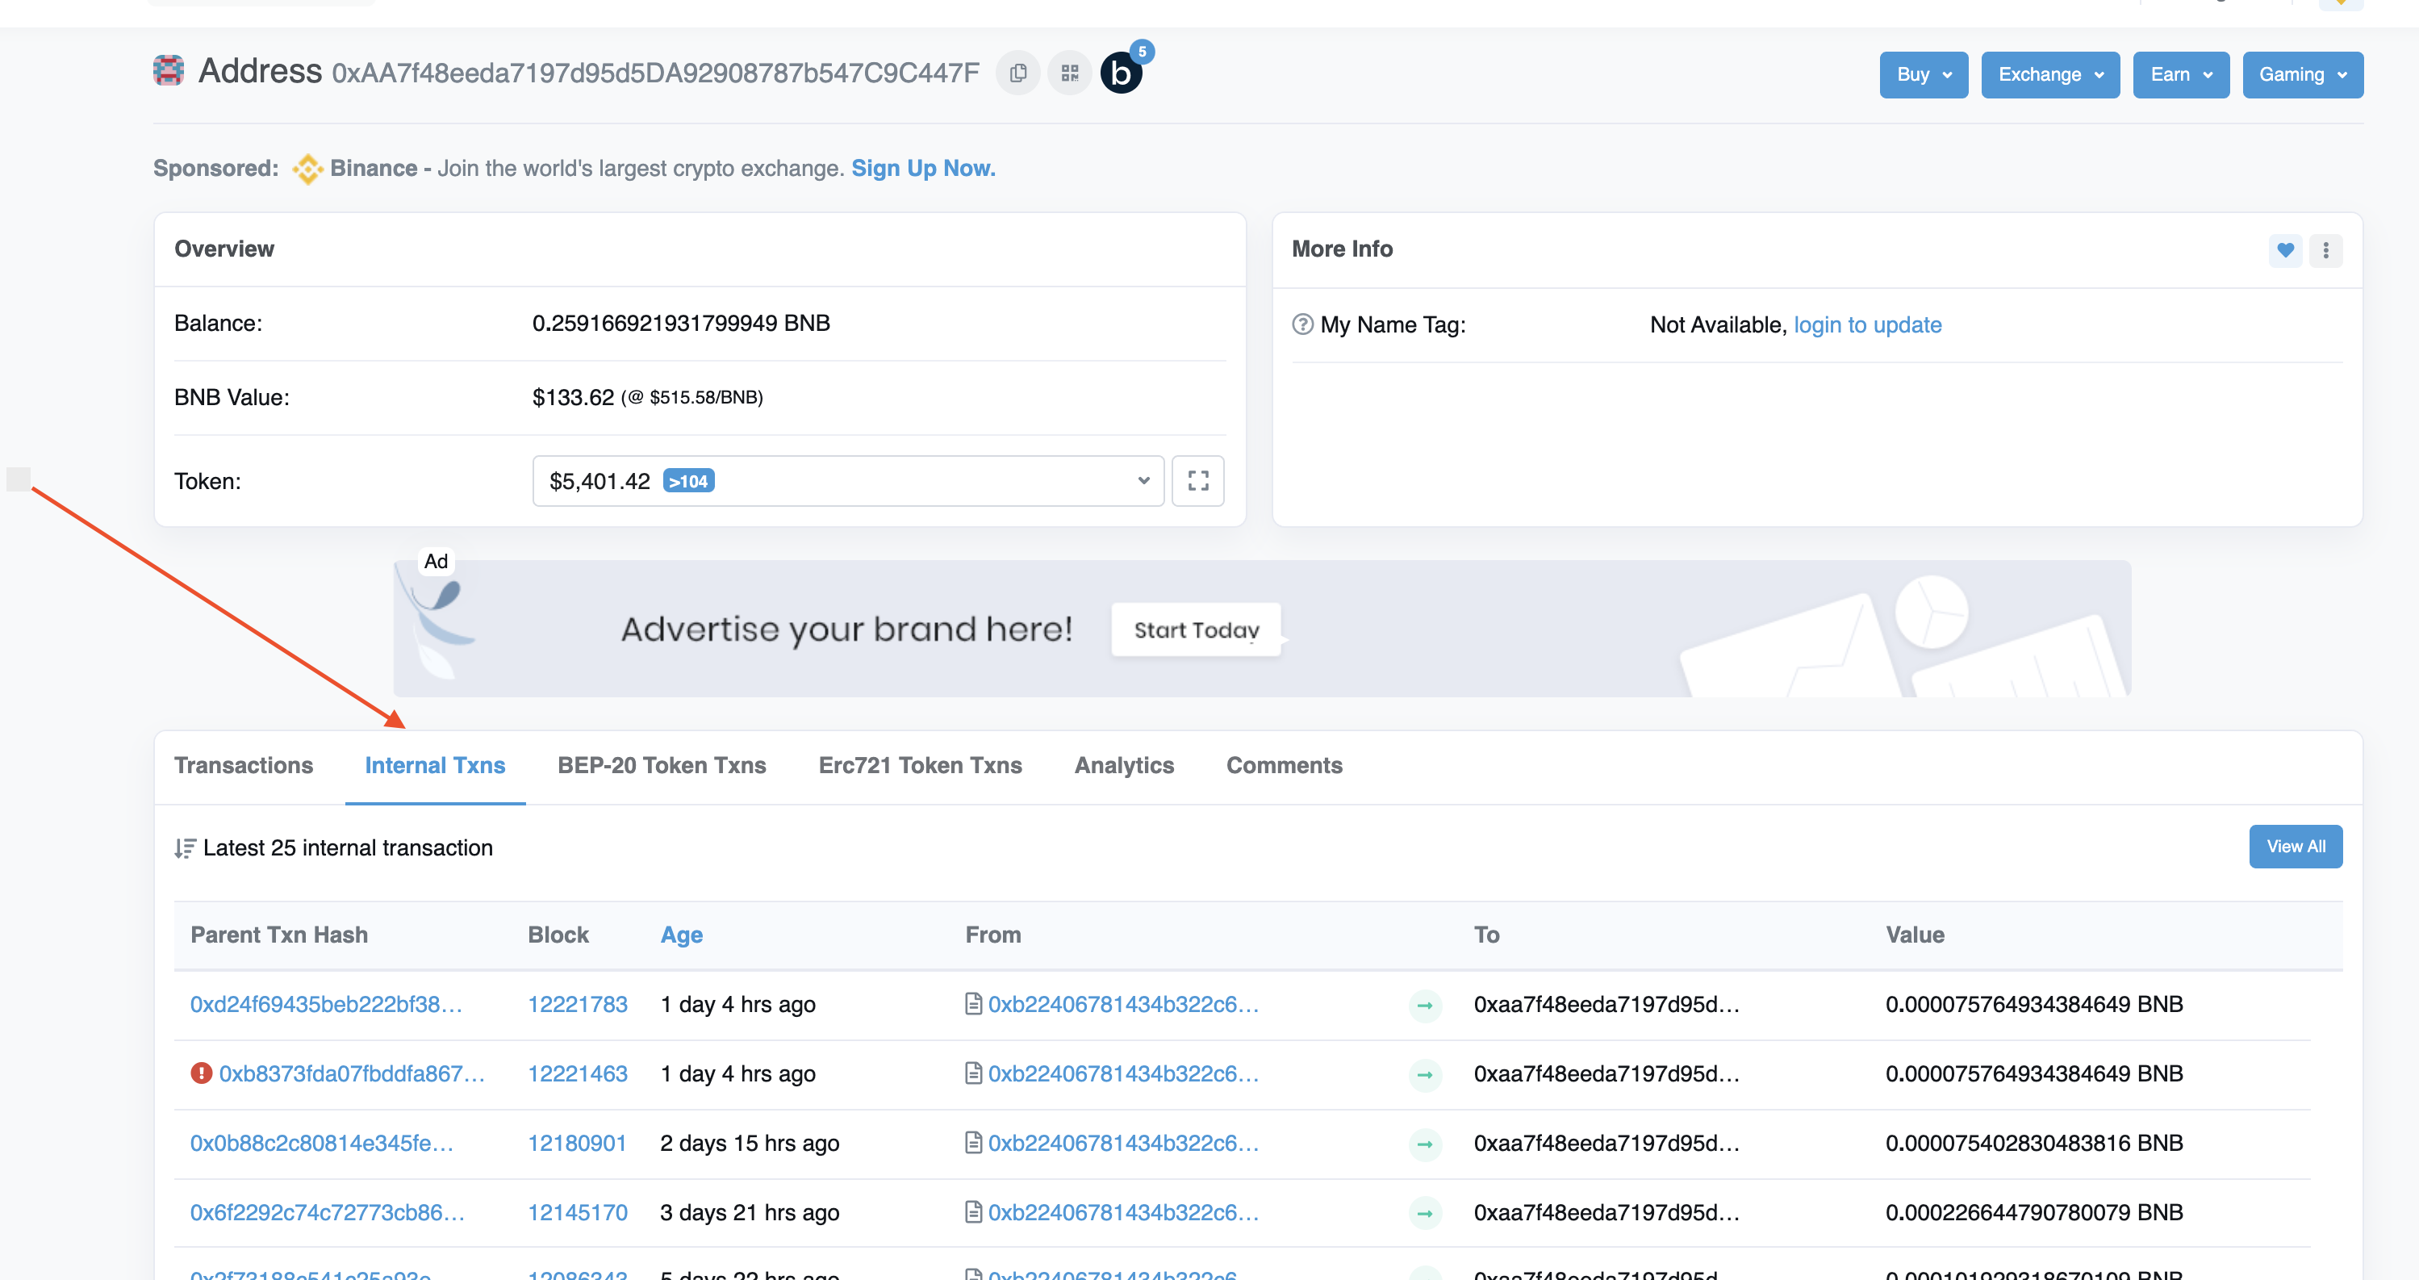
Task: Open name tag help tooltip
Action: coord(1302,325)
